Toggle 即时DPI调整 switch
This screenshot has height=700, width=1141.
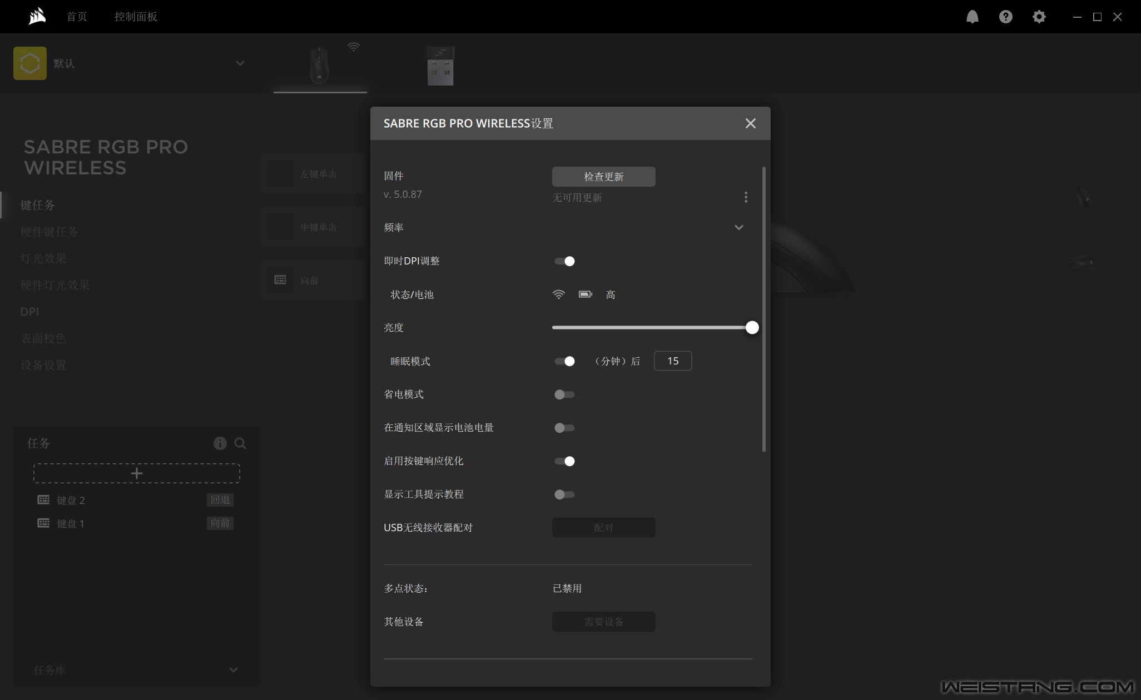[564, 261]
